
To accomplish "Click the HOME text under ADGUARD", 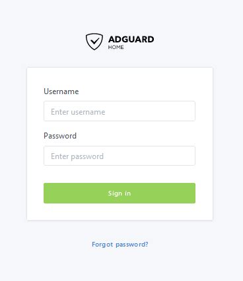I will 116,47.
